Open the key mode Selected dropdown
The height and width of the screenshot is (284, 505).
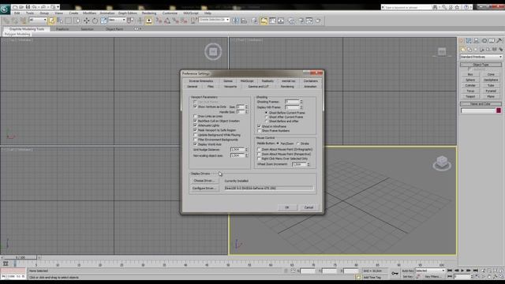click(x=430, y=271)
